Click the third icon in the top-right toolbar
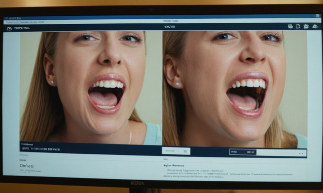Viewport: 323px width, 193px height. (306, 26)
